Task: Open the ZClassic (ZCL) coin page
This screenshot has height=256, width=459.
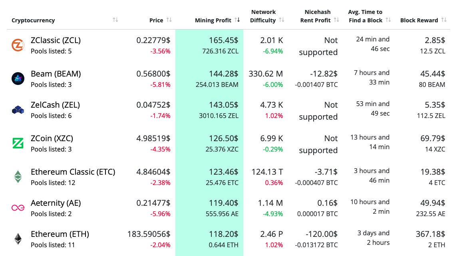Action: pyautogui.click(x=56, y=40)
